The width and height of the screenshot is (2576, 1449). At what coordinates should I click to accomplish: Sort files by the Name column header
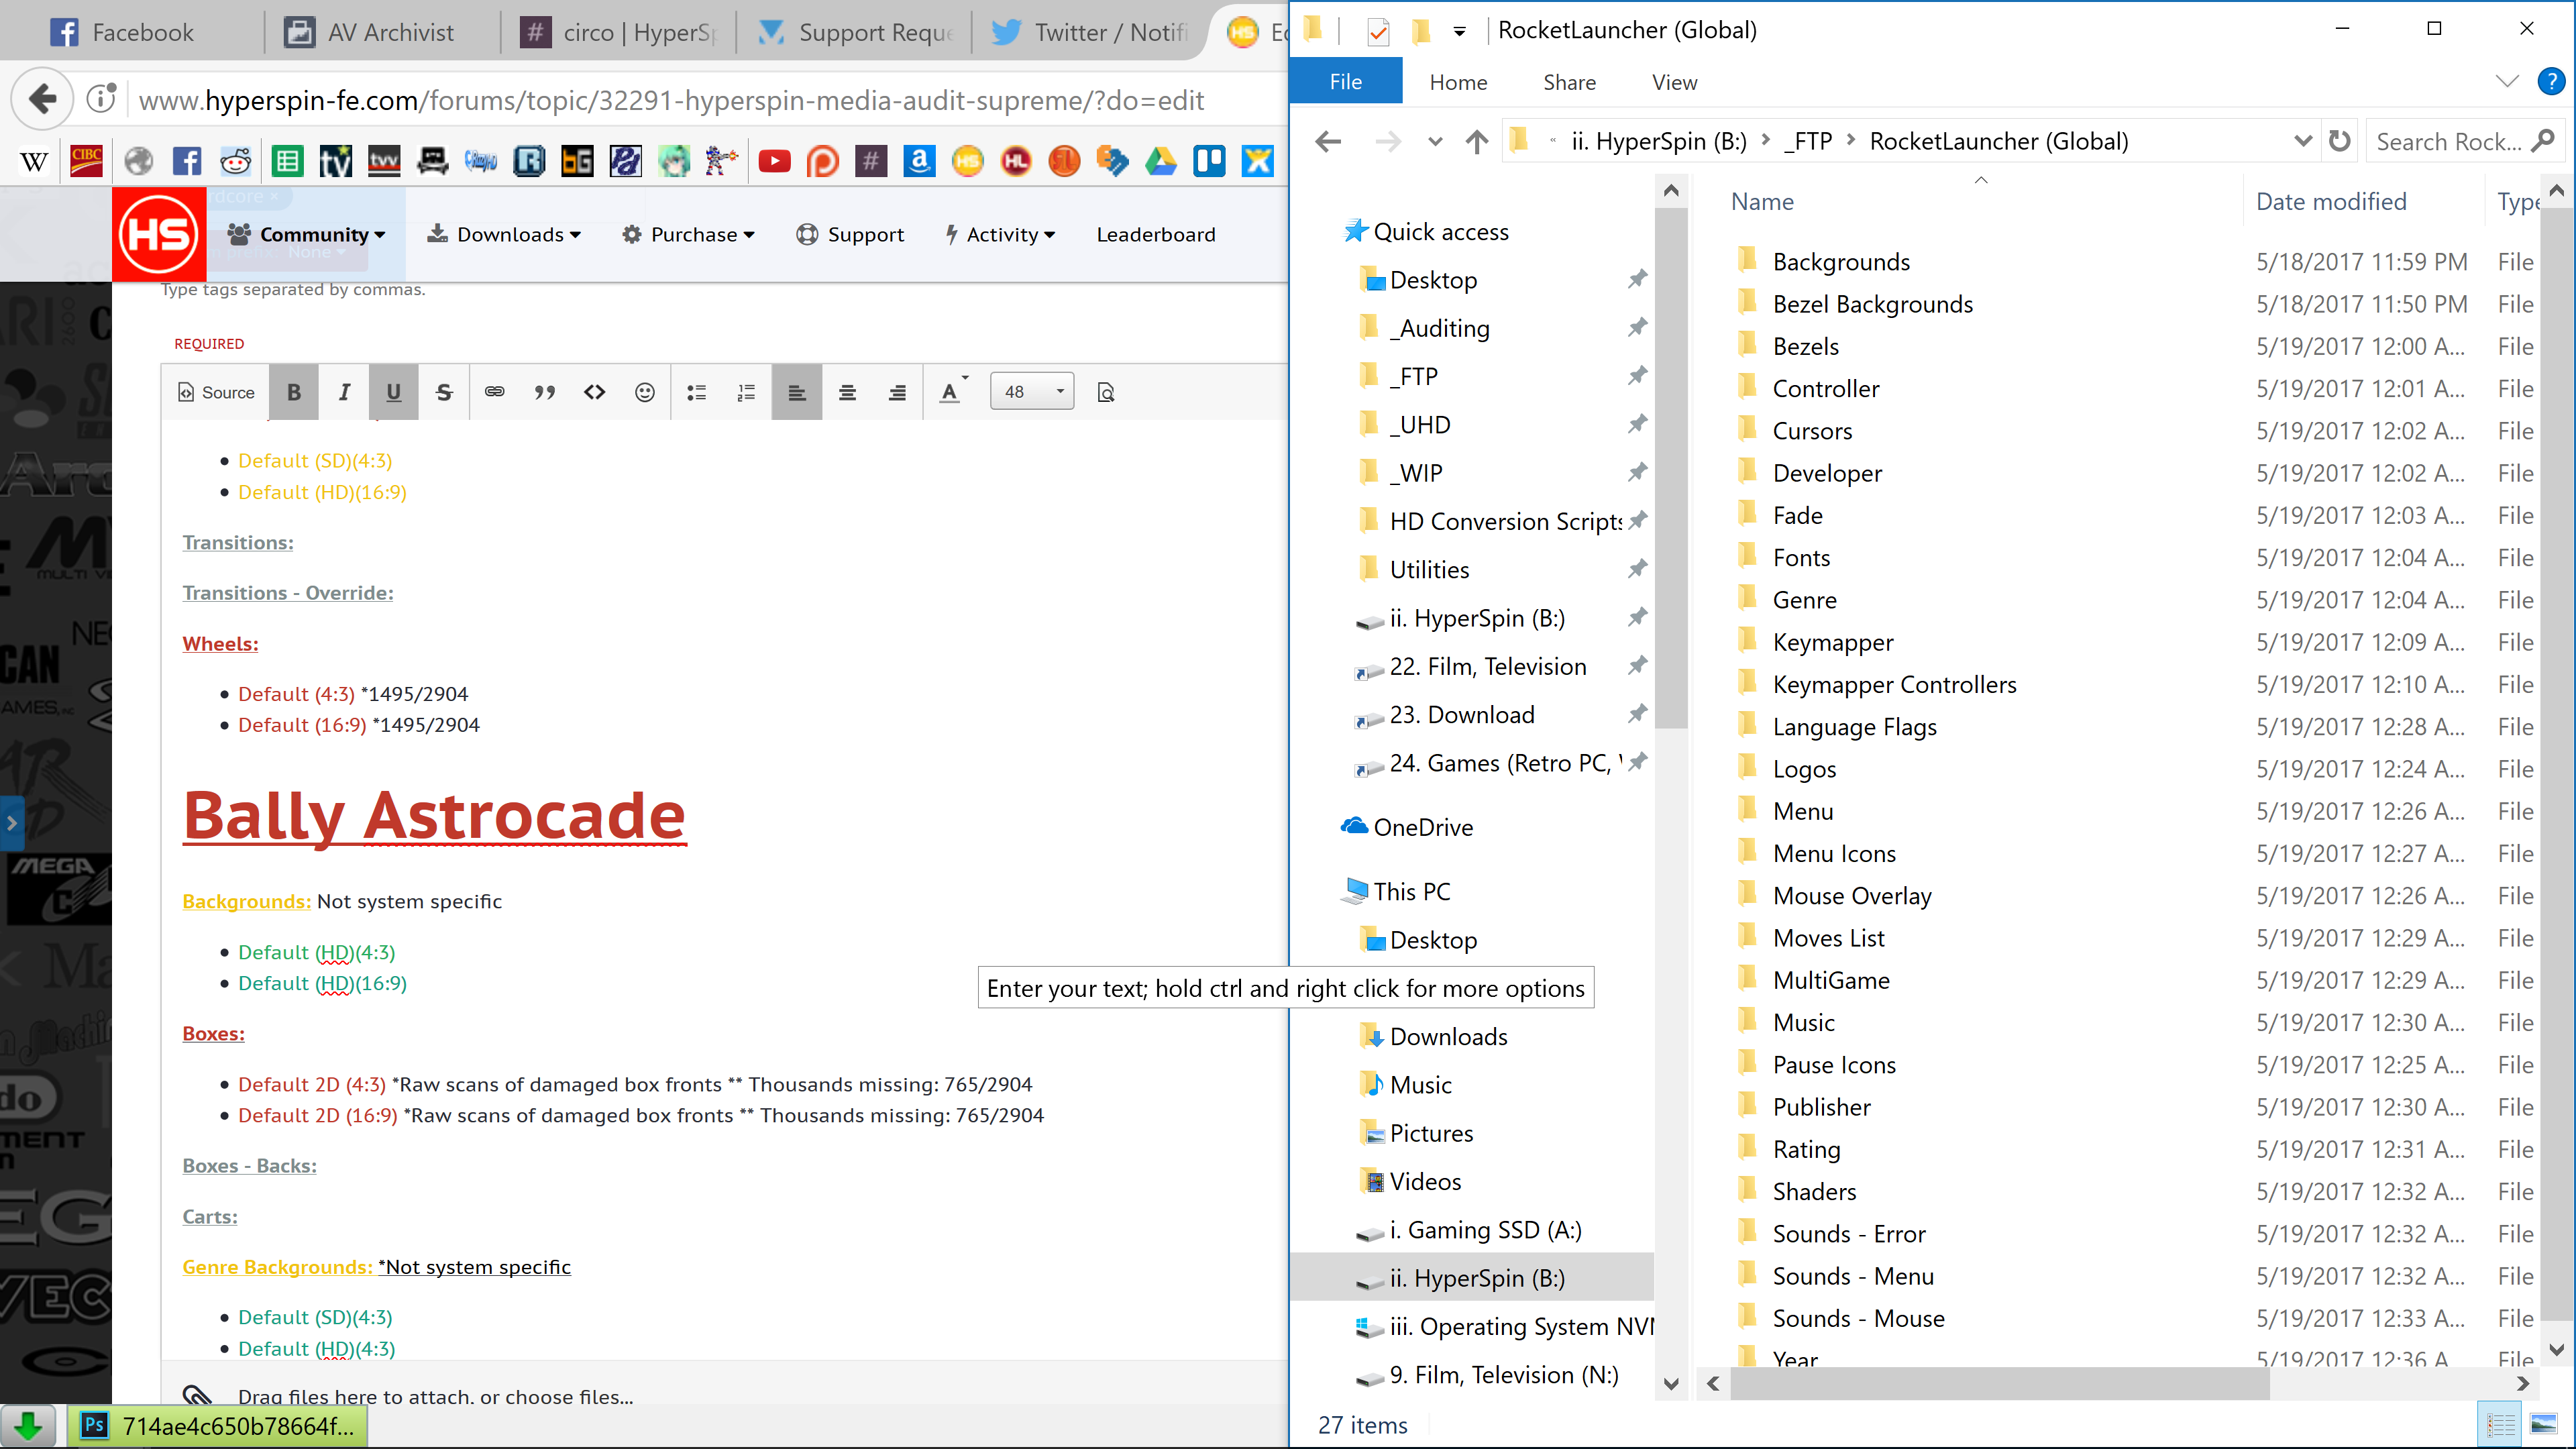pos(1762,201)
